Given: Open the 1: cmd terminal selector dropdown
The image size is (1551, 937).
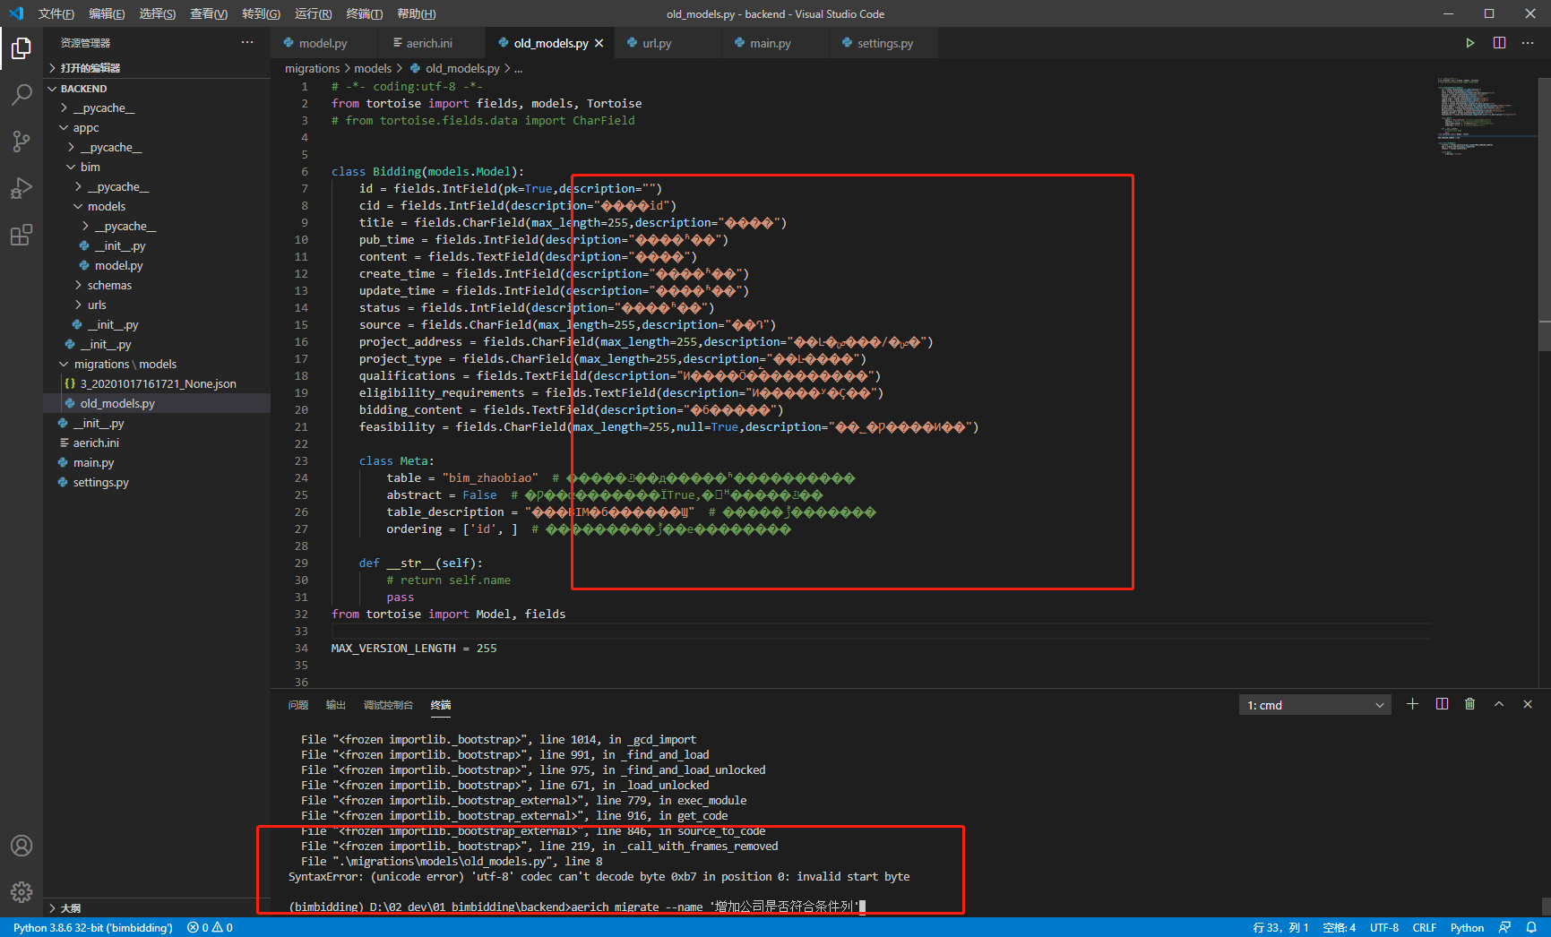Looking at the screenshot, I should (x=1315, y=705).
